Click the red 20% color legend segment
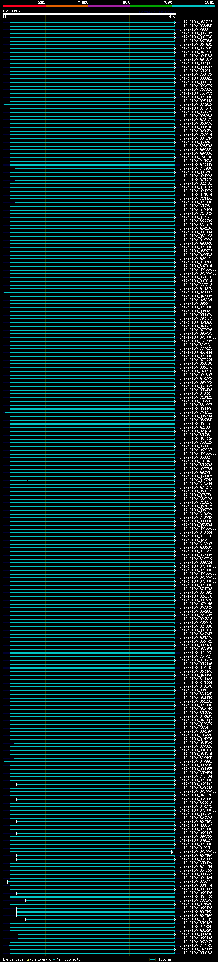 coord(24,6)
